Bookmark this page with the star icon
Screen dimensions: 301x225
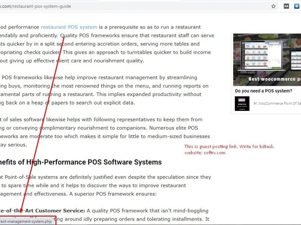coord(273,6)
